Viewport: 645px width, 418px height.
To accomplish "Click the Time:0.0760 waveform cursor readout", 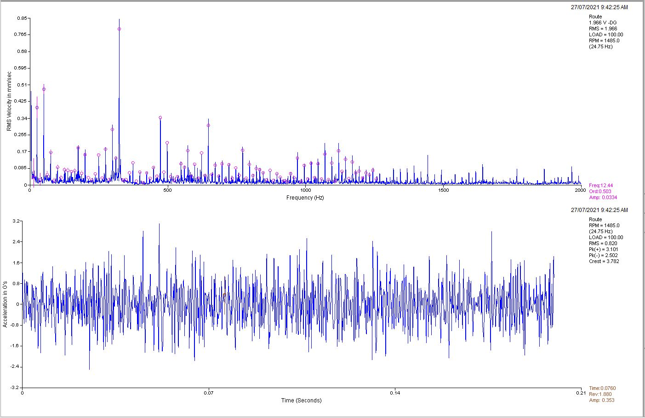I will pos(602,388).
